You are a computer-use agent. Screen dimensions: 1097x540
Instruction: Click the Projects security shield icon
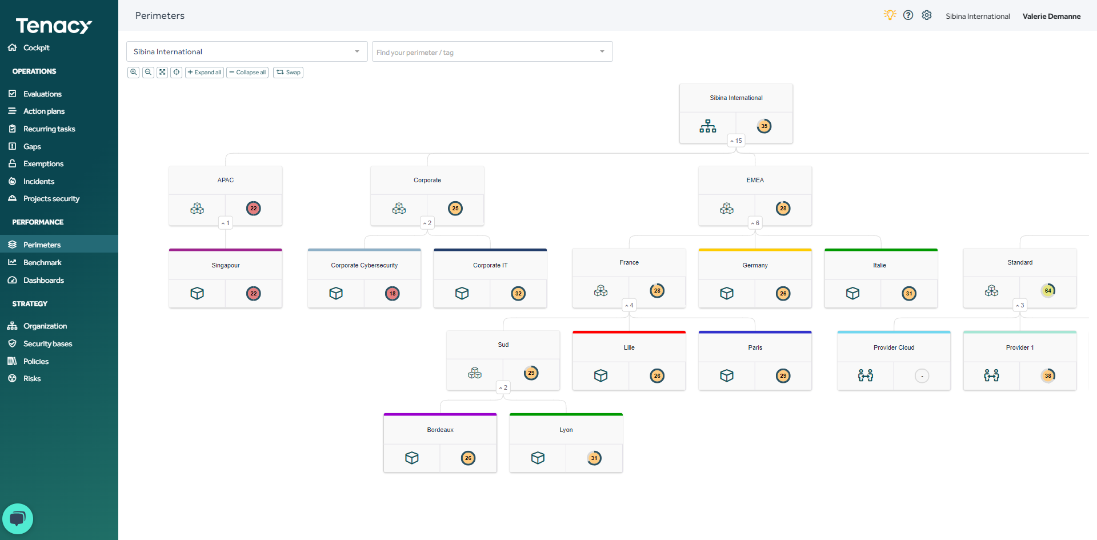[x=12, y=198]
